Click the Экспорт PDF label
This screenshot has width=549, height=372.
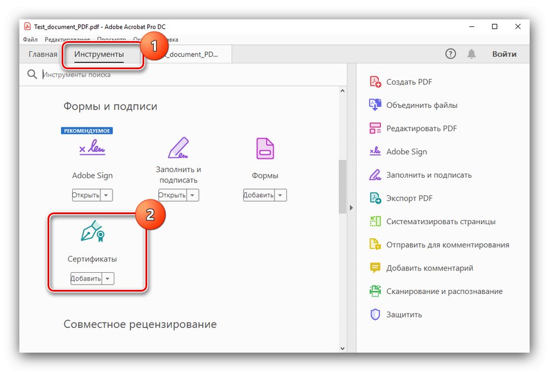point(409,198)
